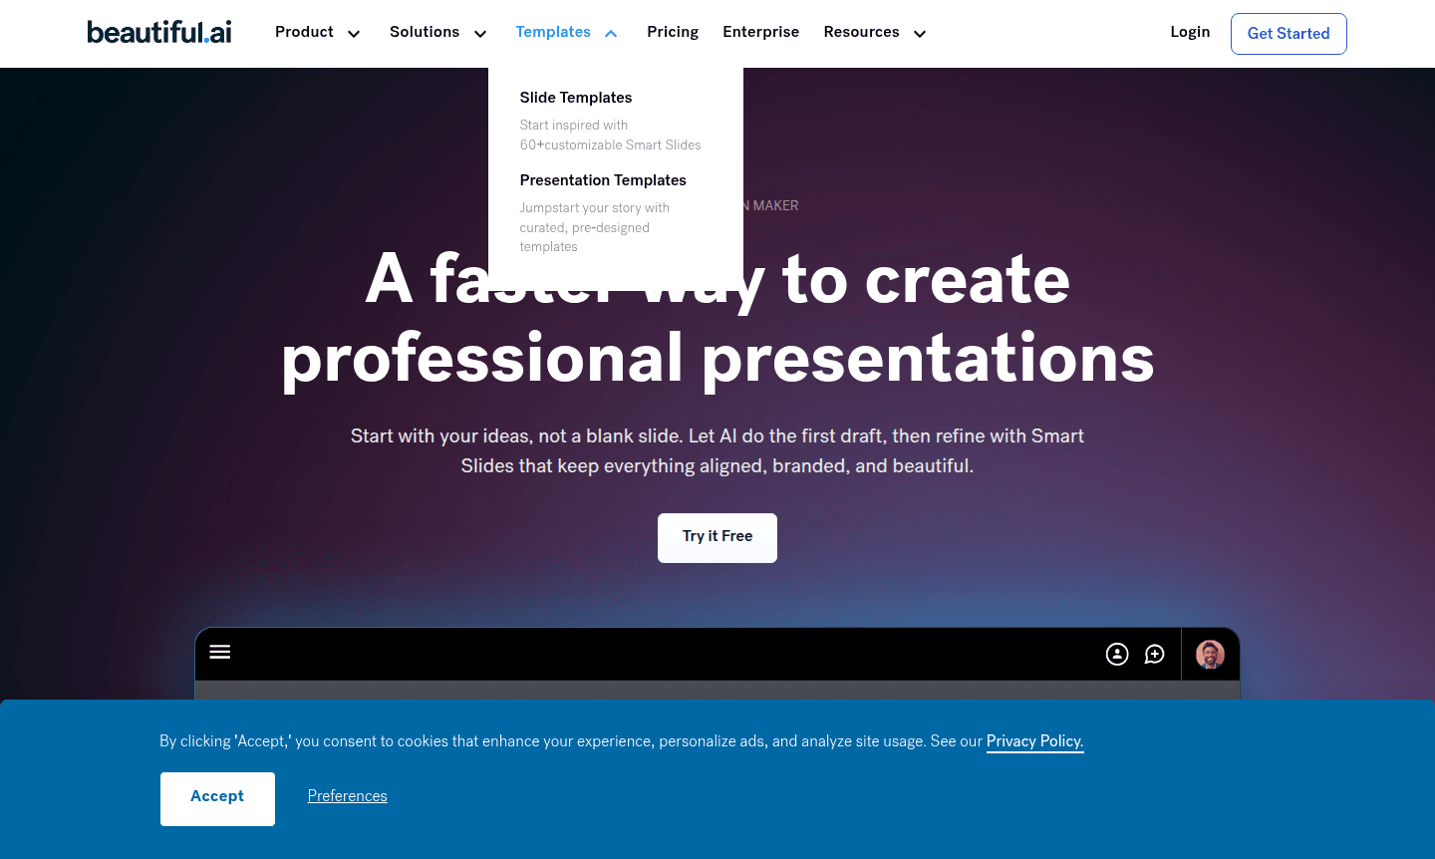Click the user account icon in the preview toolbar

[x=1116, y=654]
